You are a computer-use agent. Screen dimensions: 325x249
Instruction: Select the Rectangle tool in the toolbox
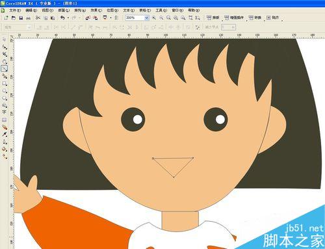tap(5, 83)
